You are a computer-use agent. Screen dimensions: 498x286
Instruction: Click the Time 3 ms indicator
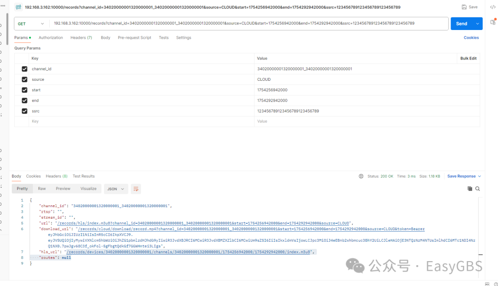(x=406, y=176)
